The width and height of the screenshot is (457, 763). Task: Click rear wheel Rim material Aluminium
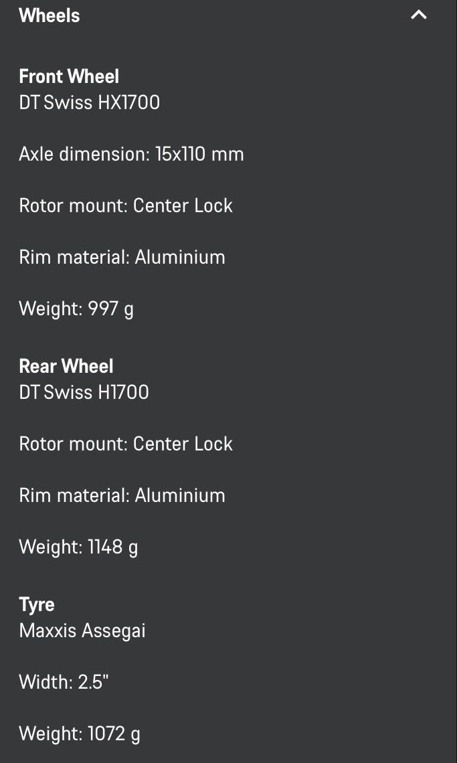[x=122, y=495]
